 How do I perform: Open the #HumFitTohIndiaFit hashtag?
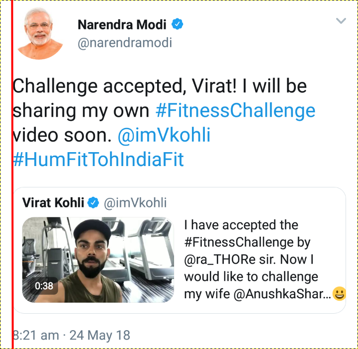(x=98, y=159)
